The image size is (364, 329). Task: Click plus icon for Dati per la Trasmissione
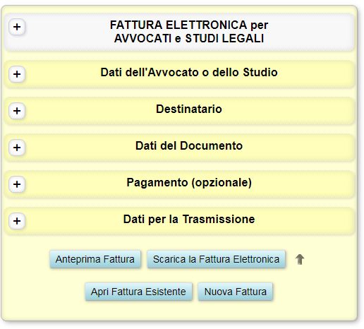click(17, 221)
